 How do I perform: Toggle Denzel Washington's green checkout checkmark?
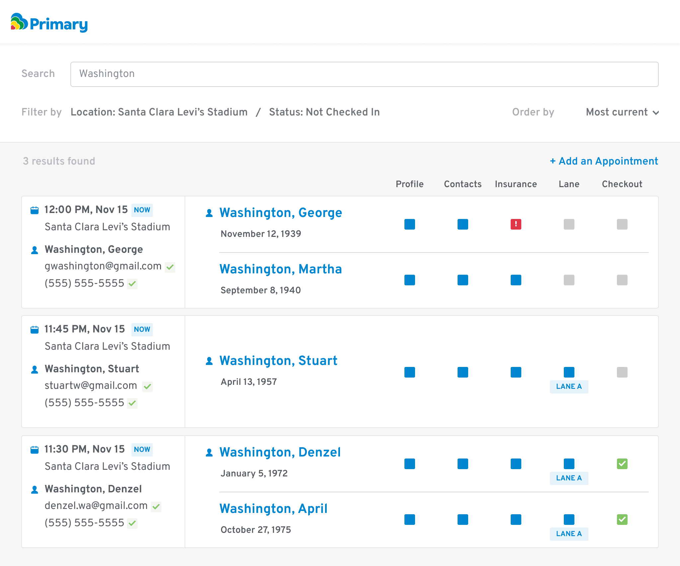click(x=622, y=464)
